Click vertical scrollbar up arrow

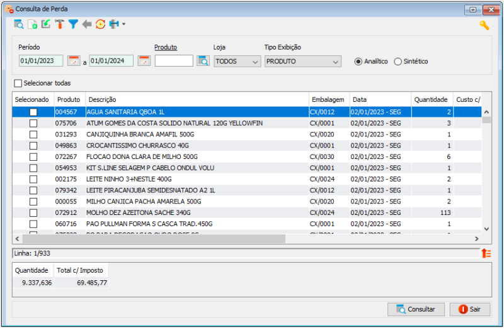pos(486,112)
